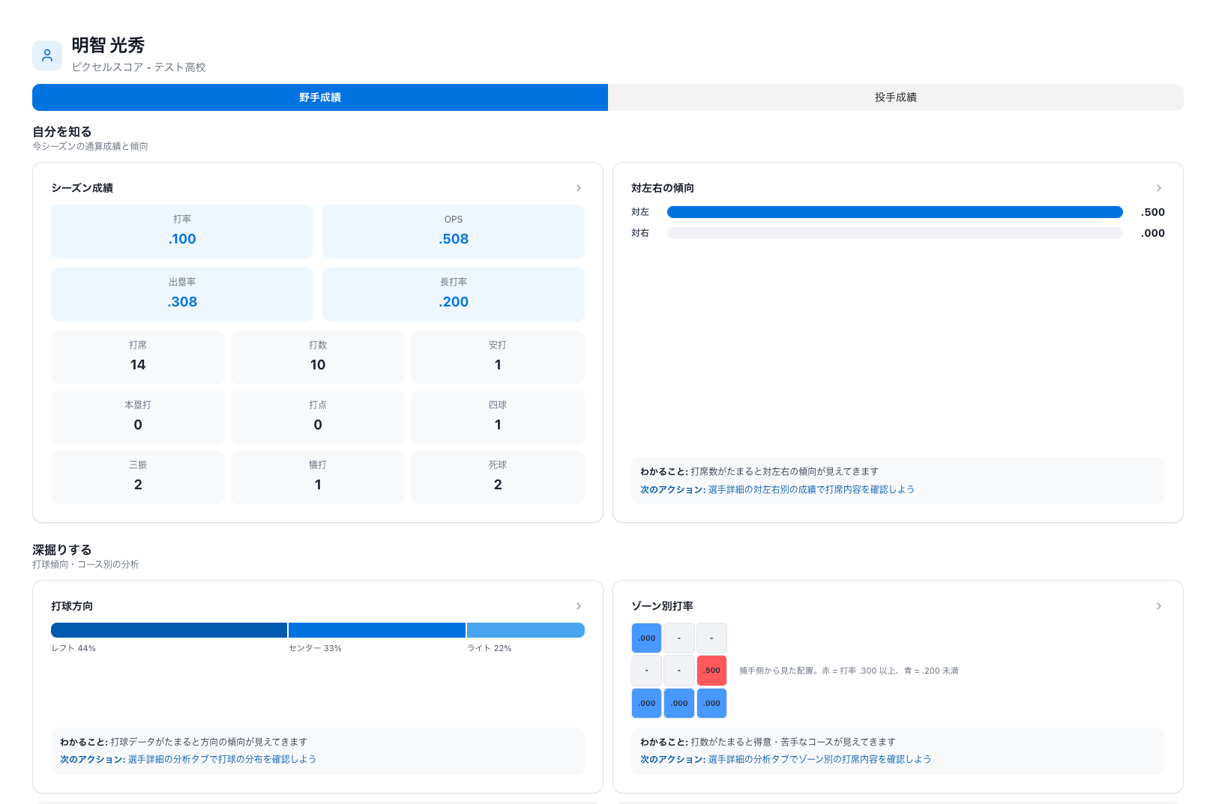Click the 対左 .500 value

tap(1153, 212)
